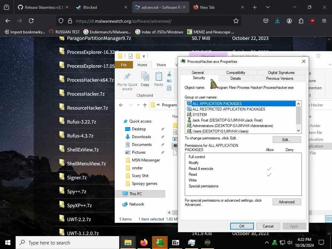Viewport: 332px width, 249px height.
Task: Open the MEMZ and Noescape bookmark
Action: [211, 32]
